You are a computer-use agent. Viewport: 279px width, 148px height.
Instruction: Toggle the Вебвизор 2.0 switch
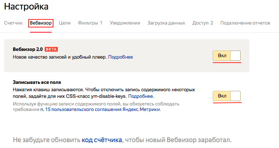tap(227, 56)
